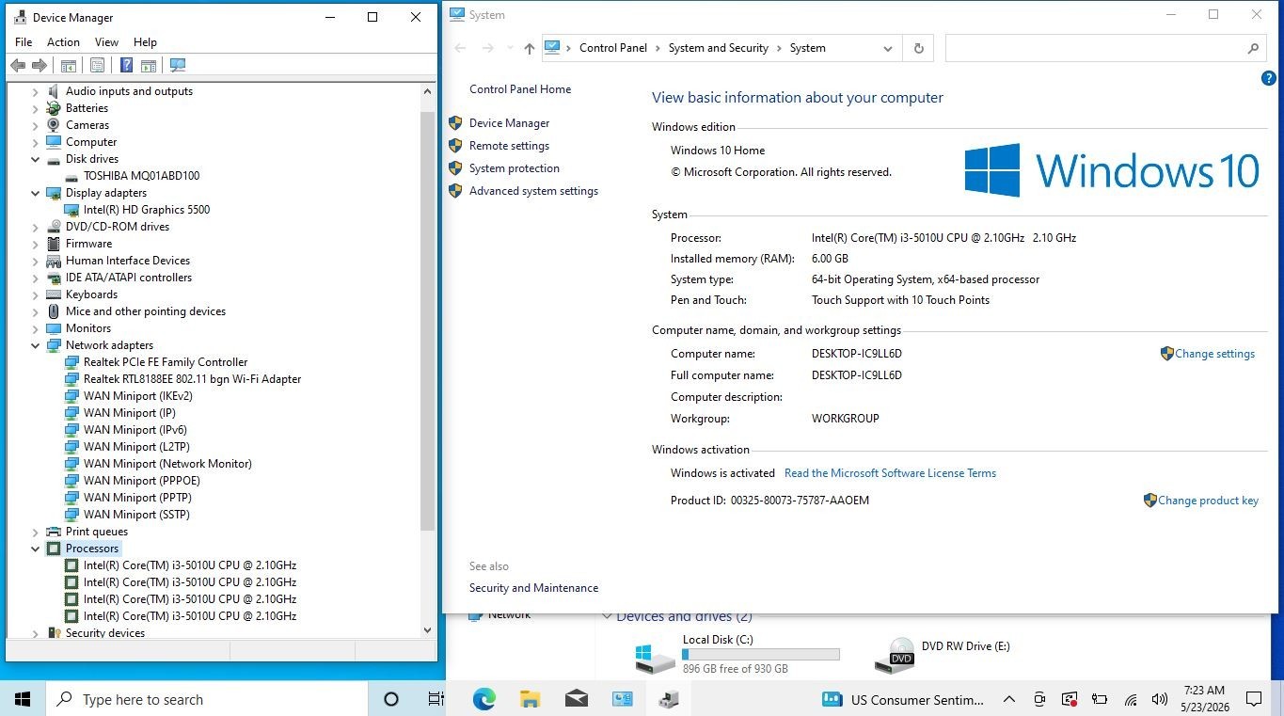Expand the Batteries node
Screen dimensions: 1284x716
click(36, 108)
